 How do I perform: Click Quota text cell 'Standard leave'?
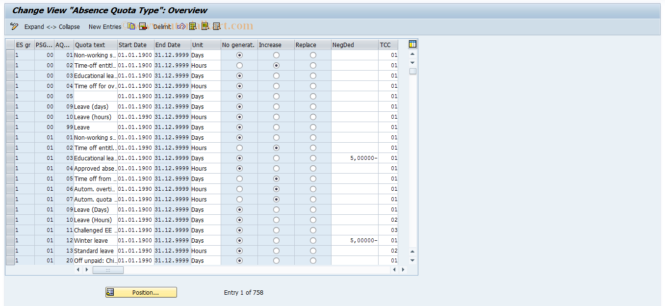96,251
